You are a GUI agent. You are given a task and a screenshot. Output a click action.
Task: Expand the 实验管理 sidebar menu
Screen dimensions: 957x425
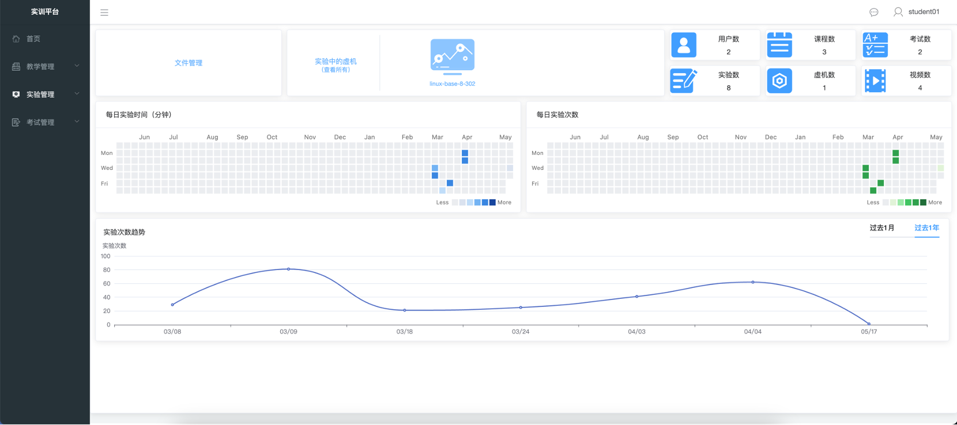(x=45, y=94)
